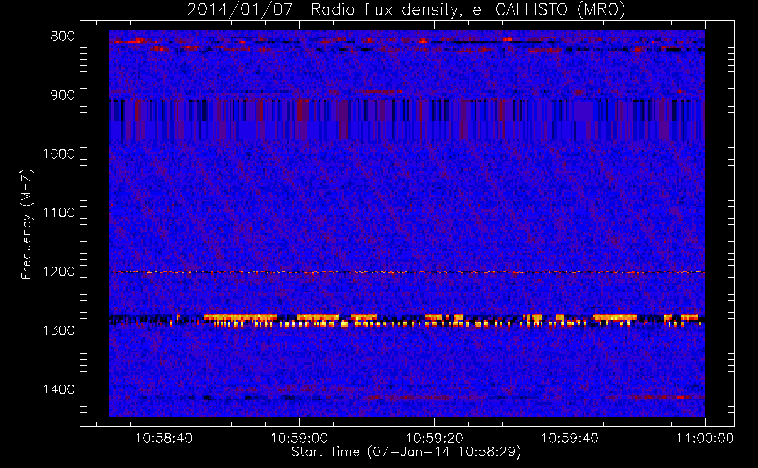Click the 1300 frequency tick label

click(x=59, y=331)
